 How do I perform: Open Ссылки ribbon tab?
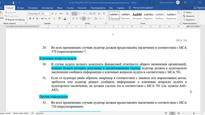pos(70,8)
